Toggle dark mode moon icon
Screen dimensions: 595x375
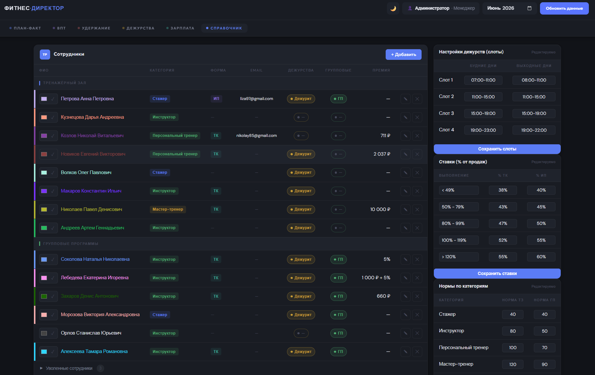point(393,8)
